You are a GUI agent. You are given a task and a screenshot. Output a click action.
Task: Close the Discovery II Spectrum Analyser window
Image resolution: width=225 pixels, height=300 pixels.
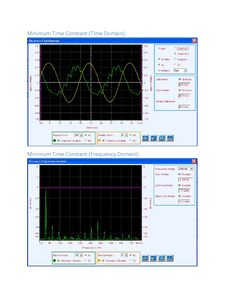pos(194,161)
